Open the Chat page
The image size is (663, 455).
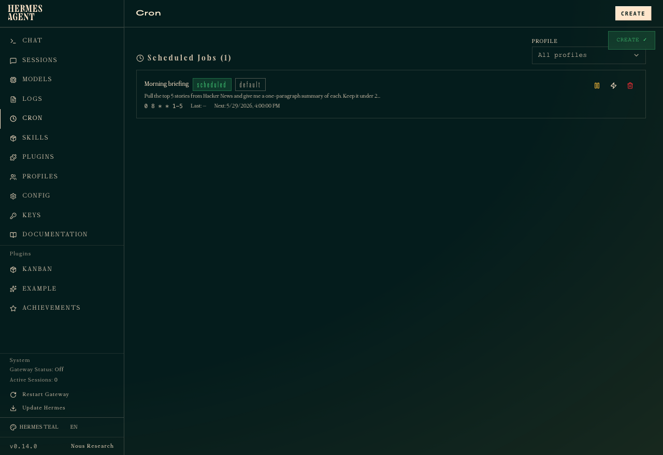(62, 40)
